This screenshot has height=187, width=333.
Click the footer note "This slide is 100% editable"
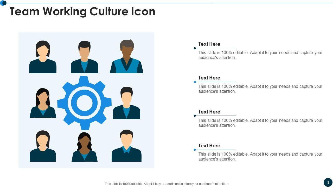[166, 184]
